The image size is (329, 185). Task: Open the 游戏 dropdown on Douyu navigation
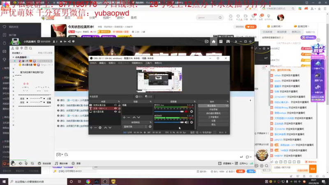coord(120,18)
